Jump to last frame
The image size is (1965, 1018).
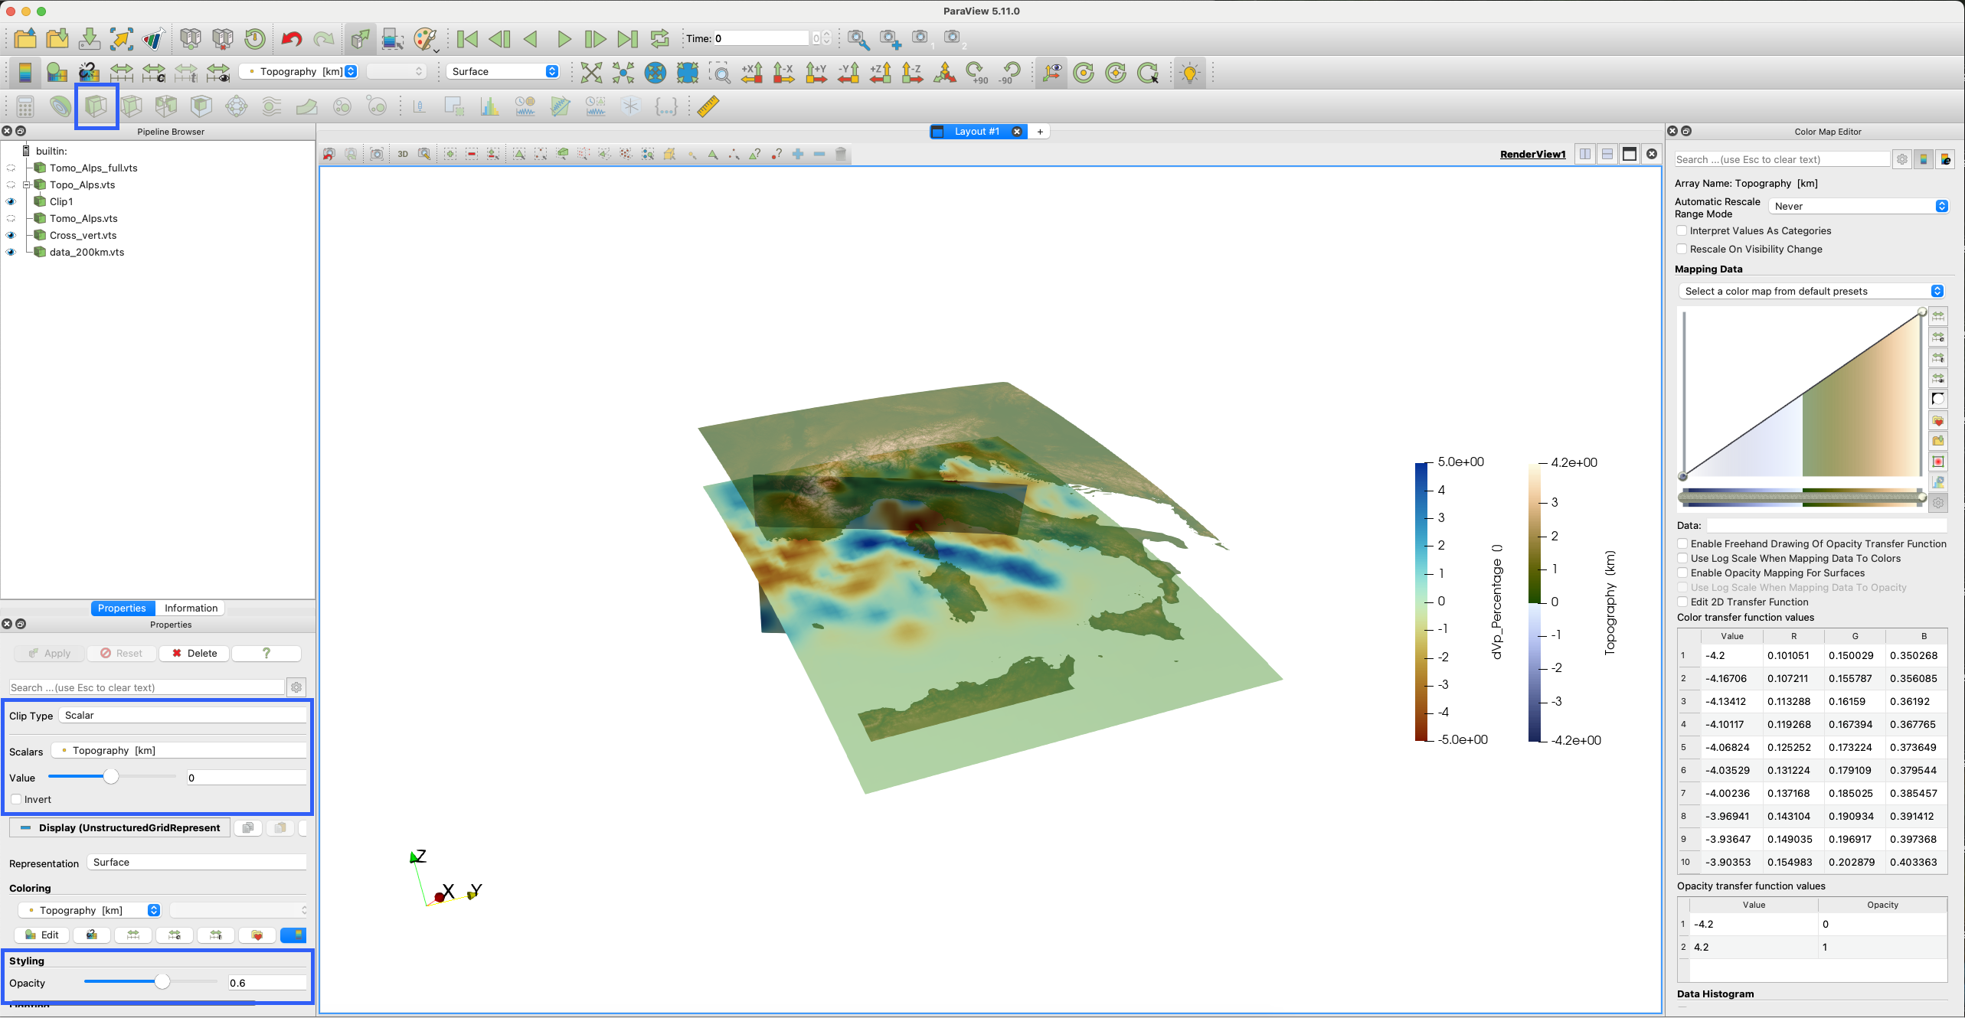627,38
